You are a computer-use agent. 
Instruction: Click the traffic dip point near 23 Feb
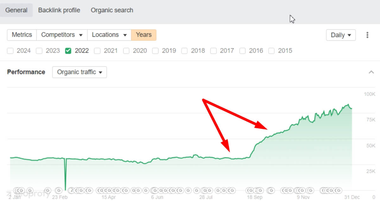[x=66, y=189]
